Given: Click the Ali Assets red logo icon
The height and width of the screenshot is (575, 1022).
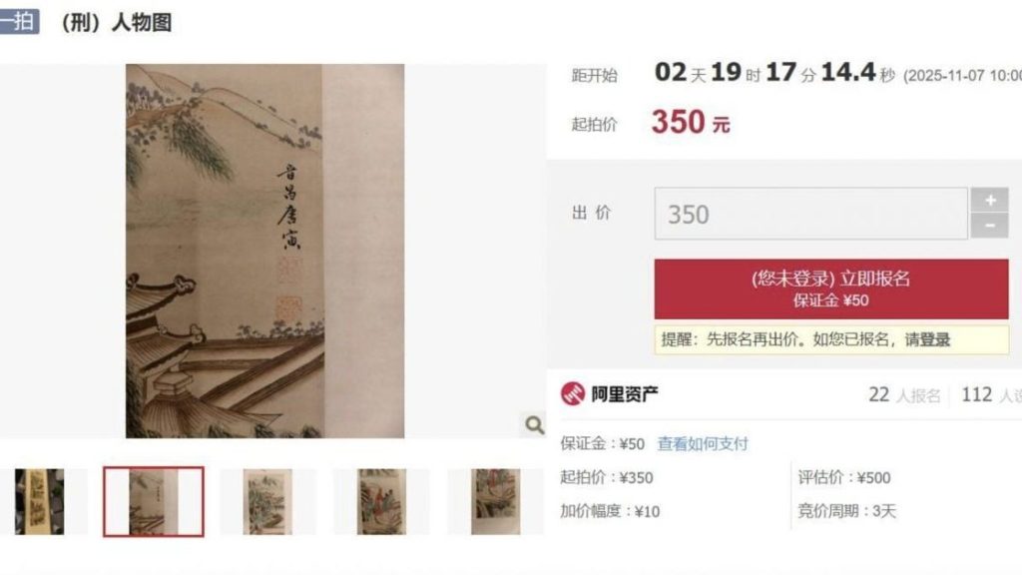Looking at the screenshot, I should tap(573, 393).
